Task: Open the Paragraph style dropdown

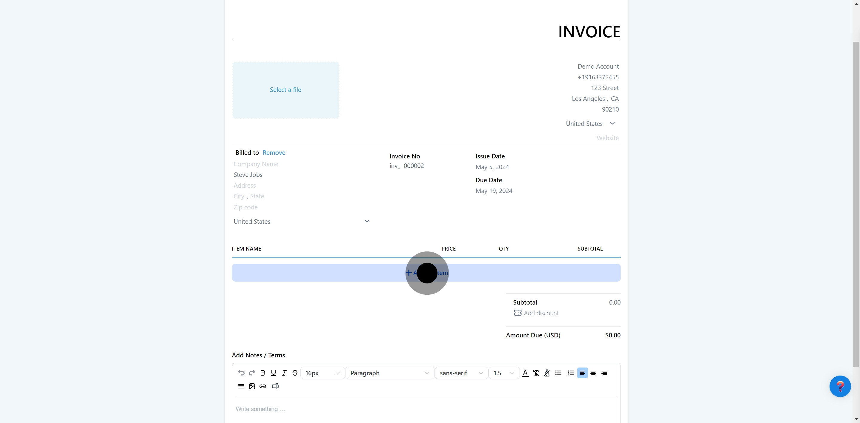Action: tap(389, 373)
